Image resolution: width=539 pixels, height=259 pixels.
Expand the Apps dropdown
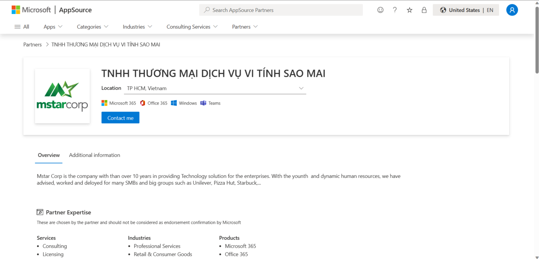[53, 27]
